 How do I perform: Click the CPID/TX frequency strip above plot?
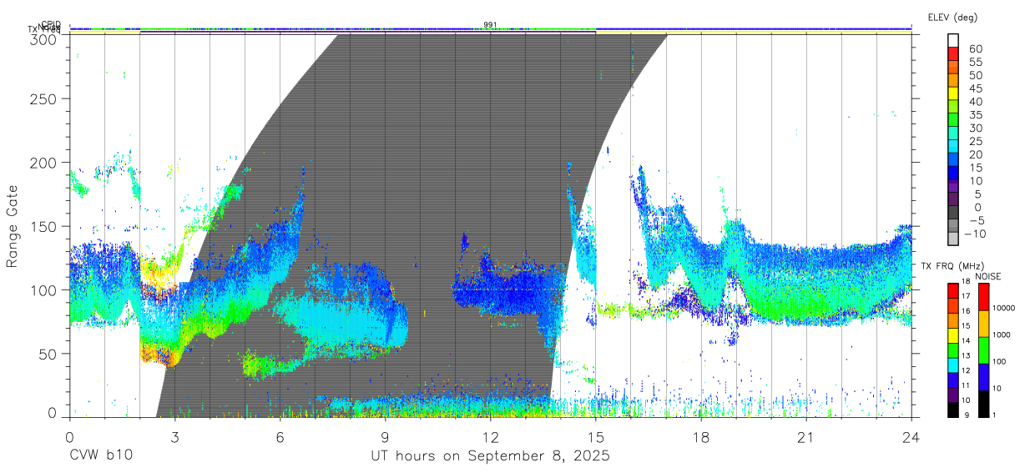click(490, 29)
